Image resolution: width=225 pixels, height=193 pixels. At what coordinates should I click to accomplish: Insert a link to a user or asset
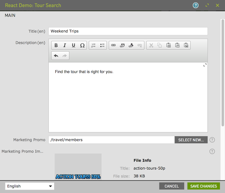click(131, 45)
